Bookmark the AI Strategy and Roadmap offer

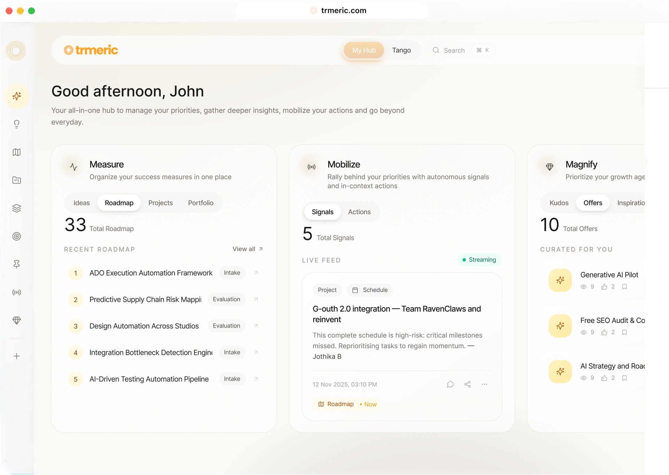tap(624, 378)
